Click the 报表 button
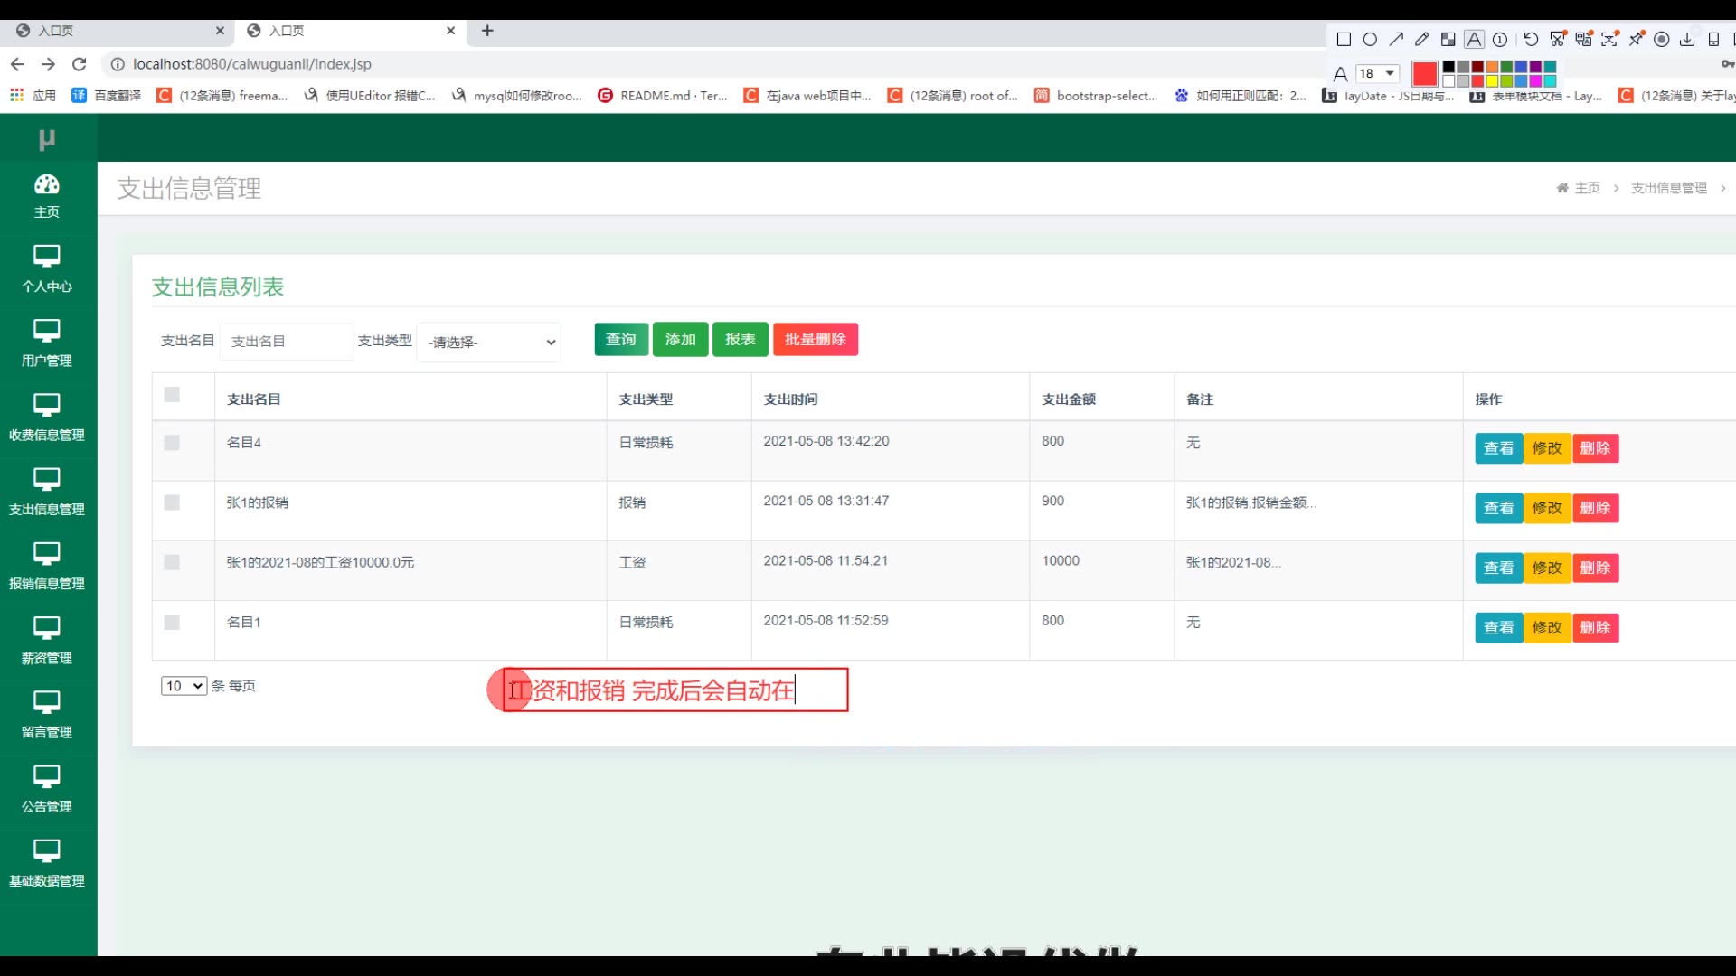 pos(741,340)
